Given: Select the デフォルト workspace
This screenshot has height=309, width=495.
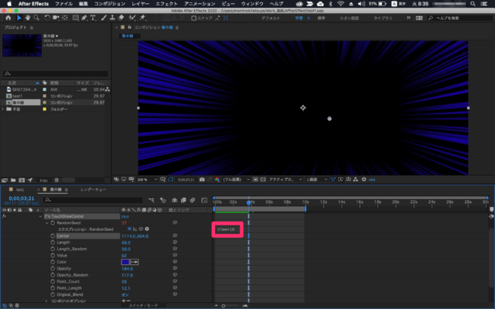Looking at the screenshot, I should 270,16.
